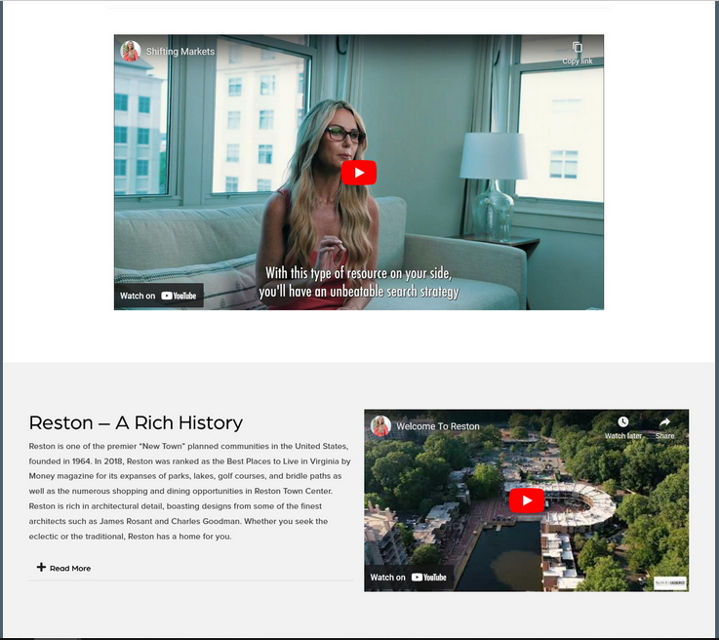
Task: Expand section with the plus icon
Action: coord(41,567)
